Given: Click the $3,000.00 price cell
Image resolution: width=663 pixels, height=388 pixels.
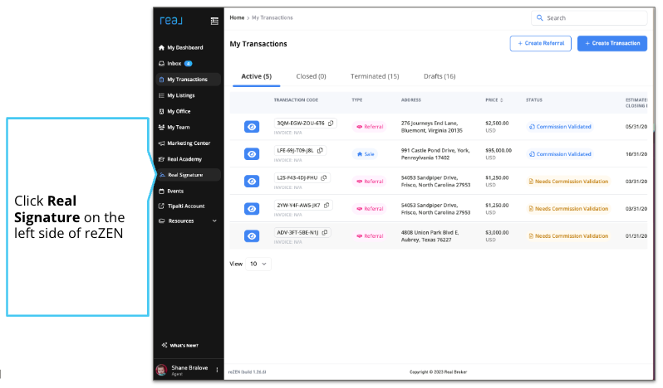Looking at the screenshot, I should tap(497, 233).
